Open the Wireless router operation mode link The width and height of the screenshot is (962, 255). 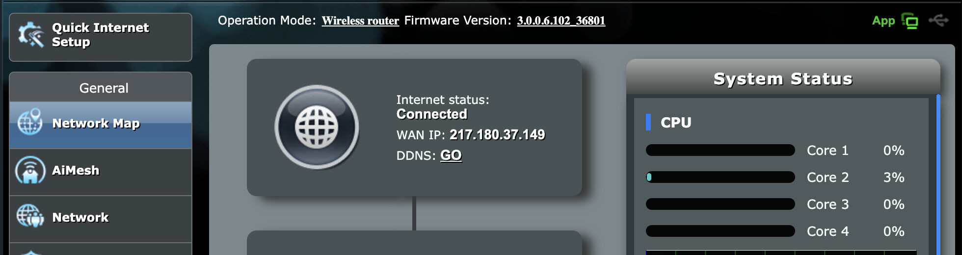click(x=360, y=21)
